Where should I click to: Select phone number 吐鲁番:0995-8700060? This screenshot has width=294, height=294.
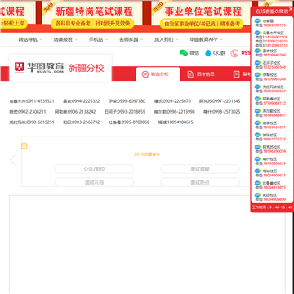pyautogui.click(x=129, y=122)
